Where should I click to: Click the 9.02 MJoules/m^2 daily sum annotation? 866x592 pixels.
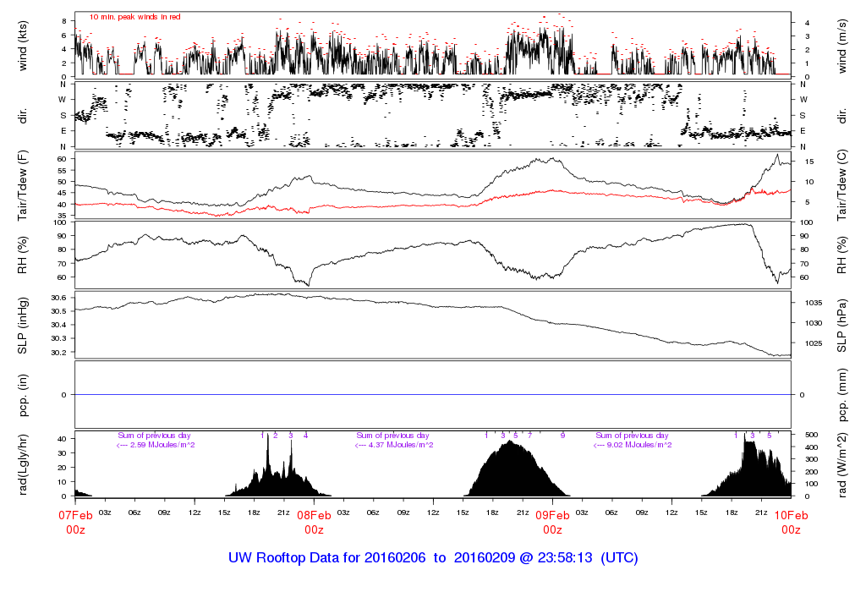pyautogui.click(x=638, y=445)
